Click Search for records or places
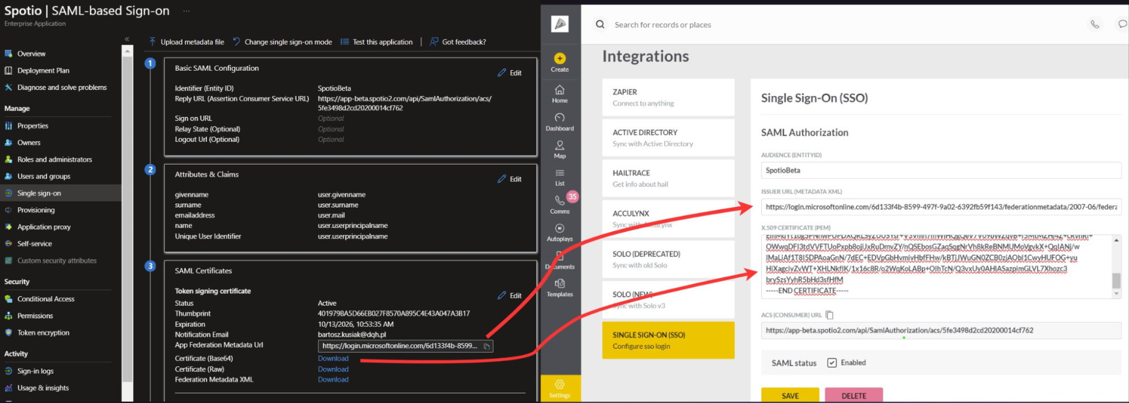This screenshot has width=1129, height=403. 662,25
